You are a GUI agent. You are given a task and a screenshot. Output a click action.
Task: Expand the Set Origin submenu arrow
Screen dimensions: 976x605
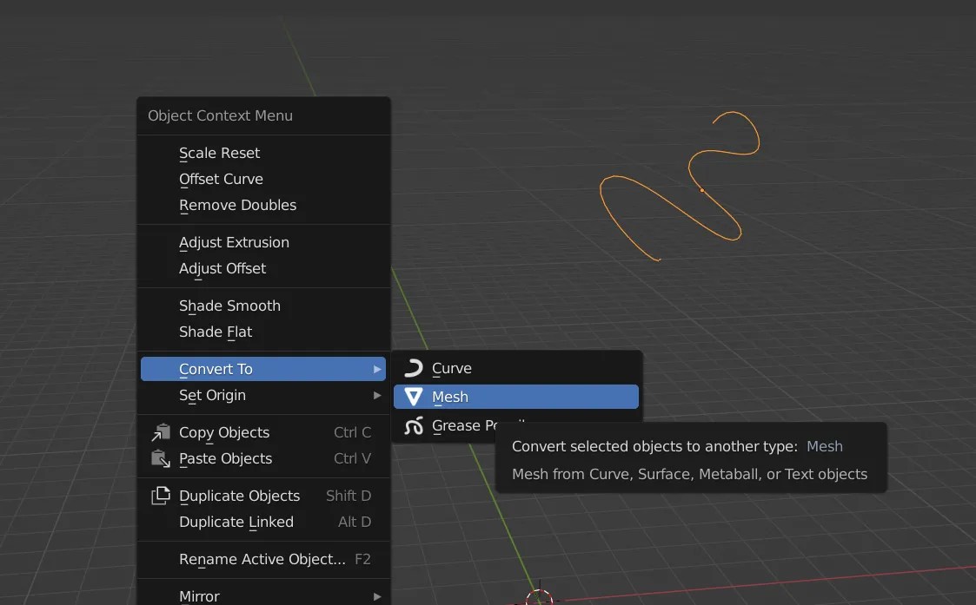[377, 395]
